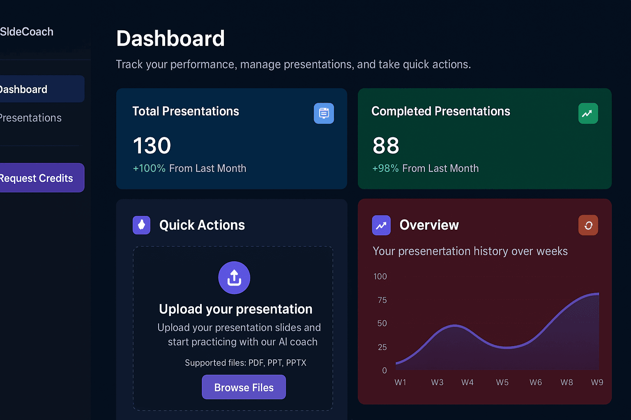Refresh the Overview chart using the refresh icon
The image size is (631, 420).
pos(588,225)
